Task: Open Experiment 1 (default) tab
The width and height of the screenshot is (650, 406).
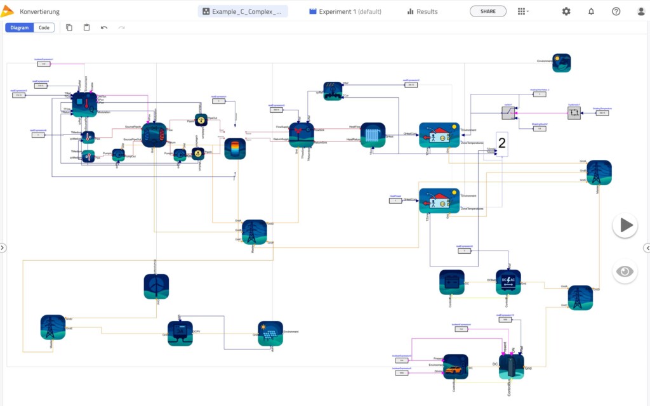Action: 345,11
